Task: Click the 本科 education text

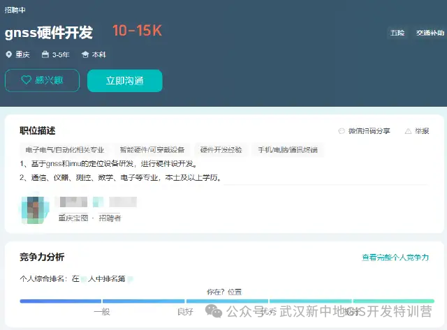Action: click(99, 54)
